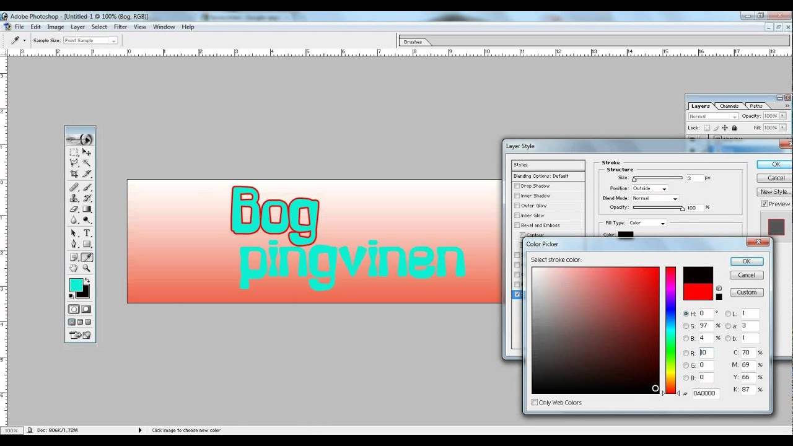This screenshot has width=793, height=446.
Task: Open the File menu
Action: 19,27
